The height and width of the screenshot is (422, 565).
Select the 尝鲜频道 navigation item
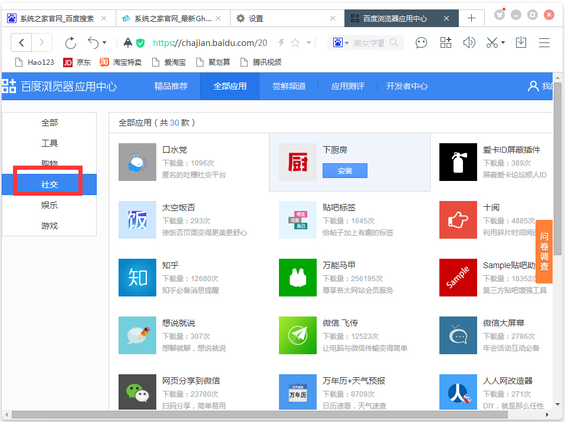[289, 86]
